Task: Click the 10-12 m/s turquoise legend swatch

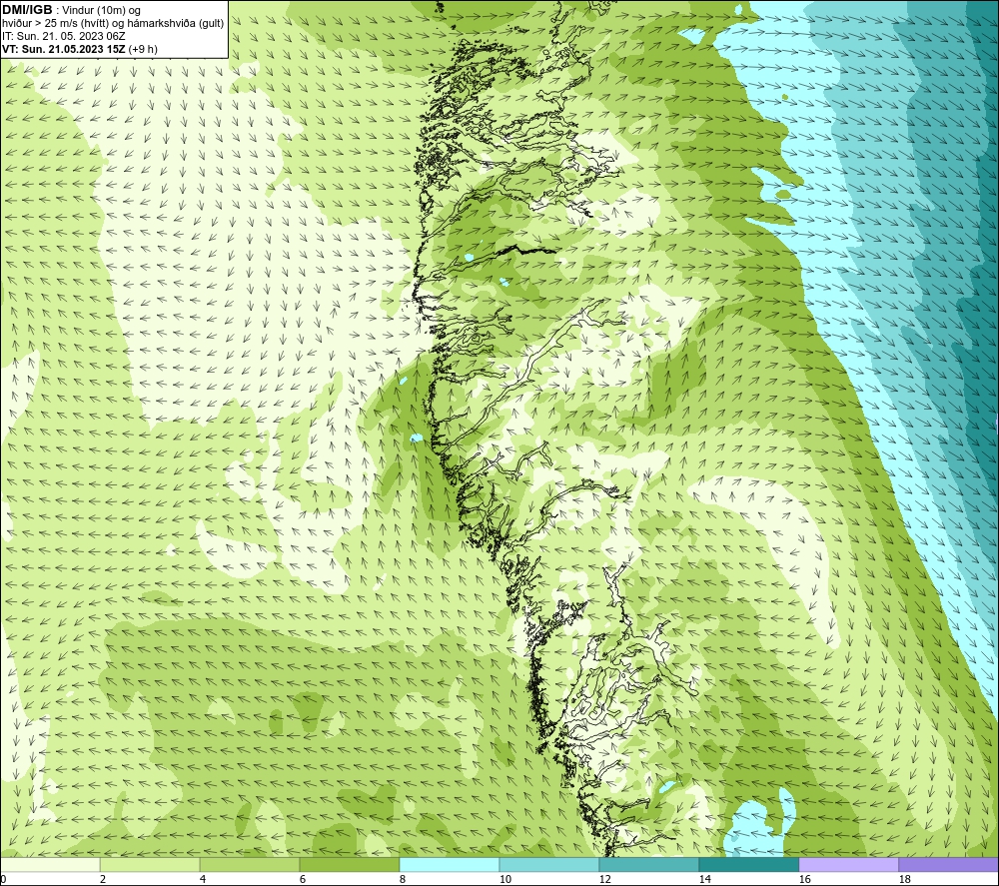Action: pos(549,864)
